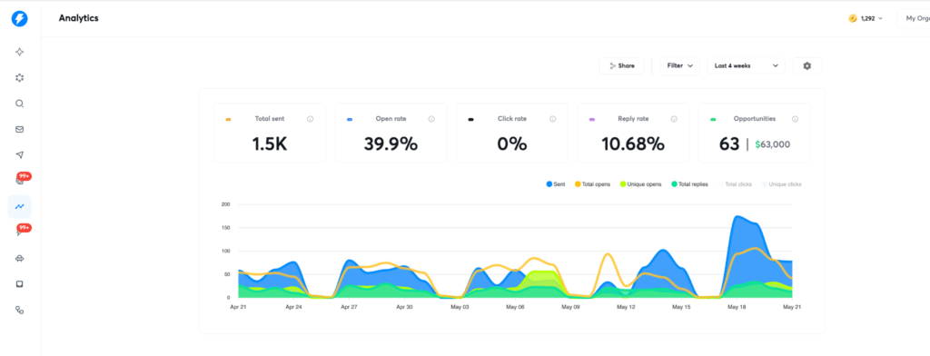This screenshot has height=356, width=930.
Task: Toggle the Total replies legend series
Action: (689, 184)
